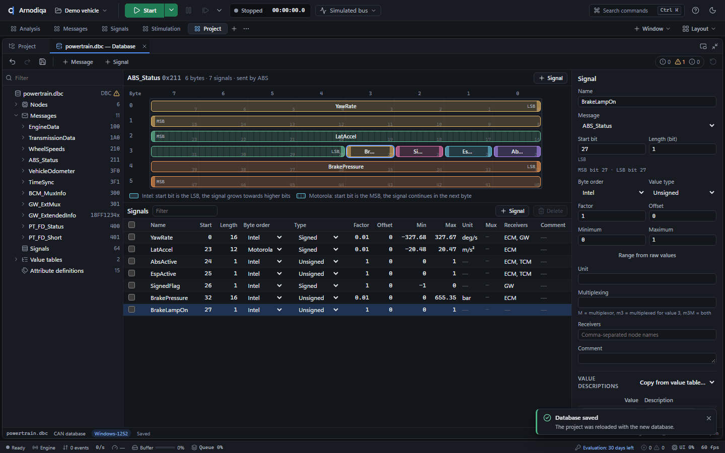Screen dimensions: 725x453
Task: Tick the YawRate row checkbox
Action: coord(132,237)
